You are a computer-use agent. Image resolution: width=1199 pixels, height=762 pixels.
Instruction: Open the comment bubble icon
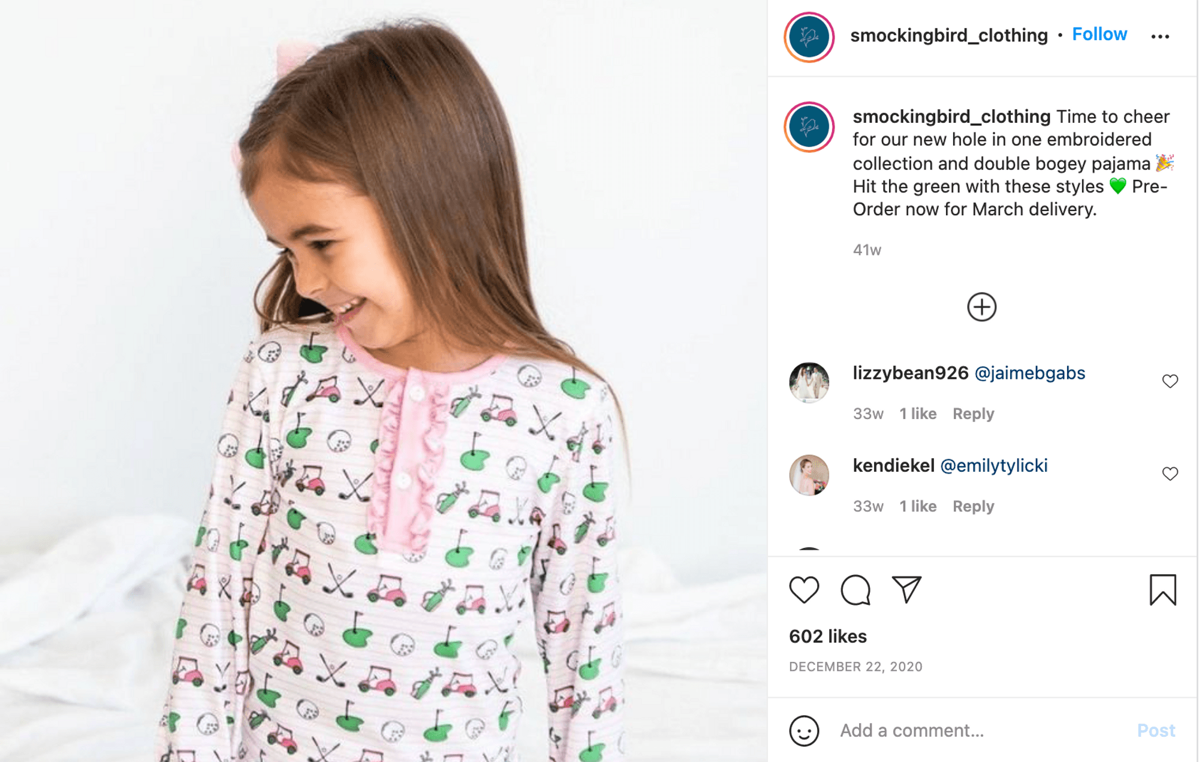855,590
